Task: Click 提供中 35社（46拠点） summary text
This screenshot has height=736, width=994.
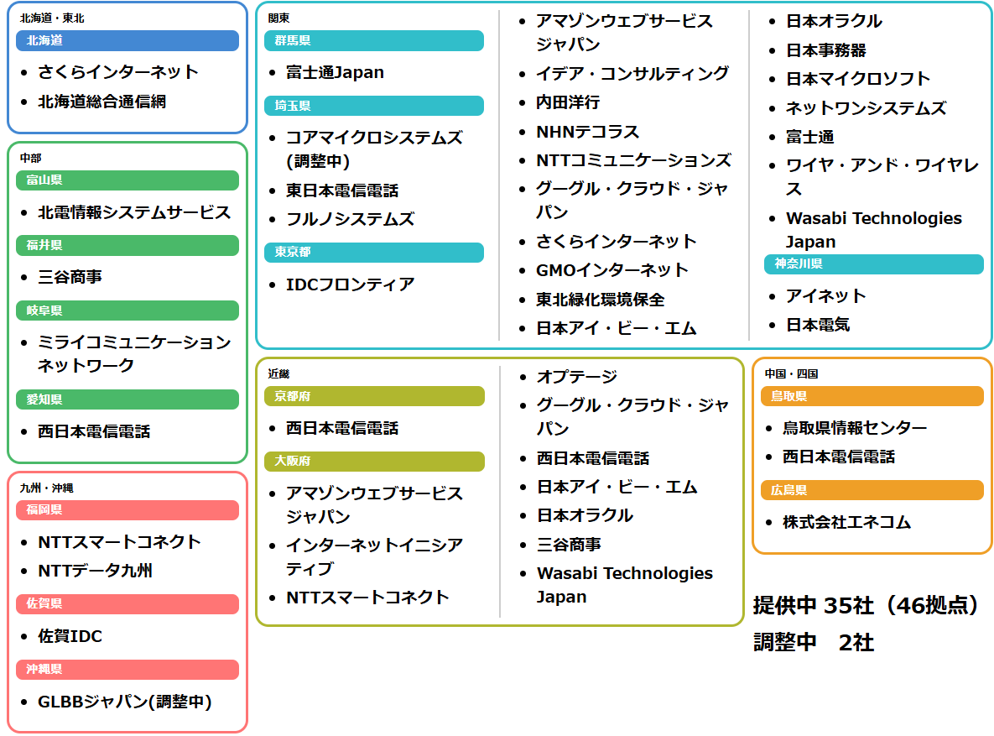Action: (x=866, y=606)
